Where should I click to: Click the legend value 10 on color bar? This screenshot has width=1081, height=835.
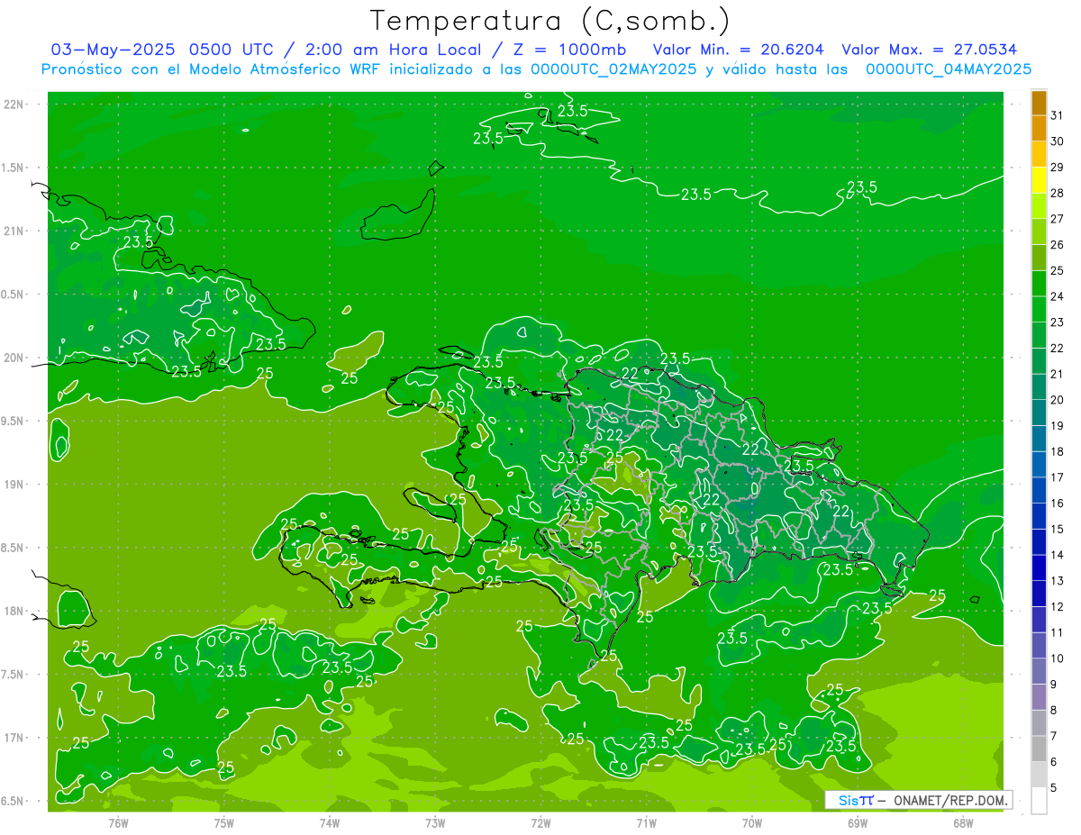click(x=1057, y=658)
